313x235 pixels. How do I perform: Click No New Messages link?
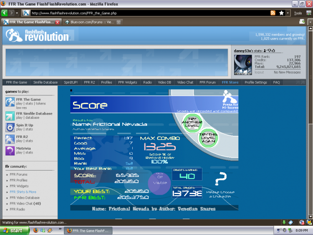(x=287, y=72)
